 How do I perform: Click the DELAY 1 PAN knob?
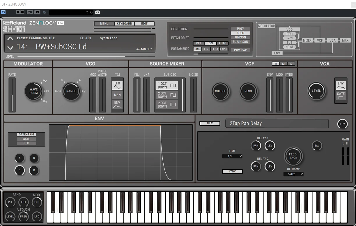256,146
